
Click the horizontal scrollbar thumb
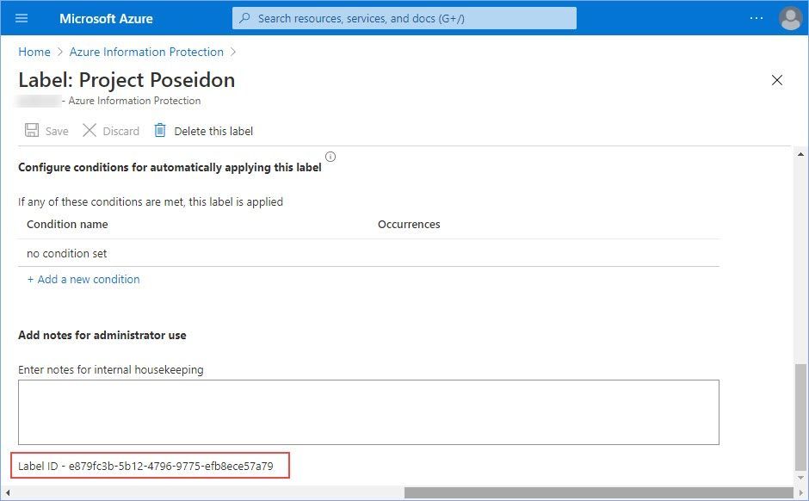(599, 493)
